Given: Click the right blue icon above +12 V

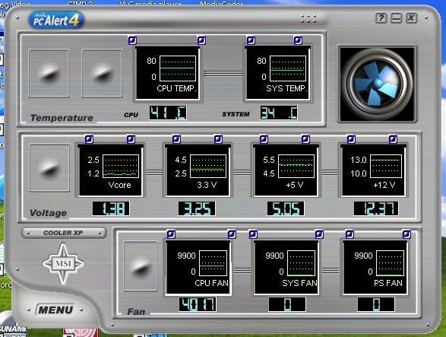Looking at the screenshot, I should 393,139.
